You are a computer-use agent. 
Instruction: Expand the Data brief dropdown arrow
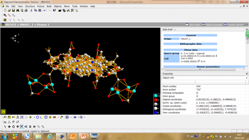[x=175, y=30]
